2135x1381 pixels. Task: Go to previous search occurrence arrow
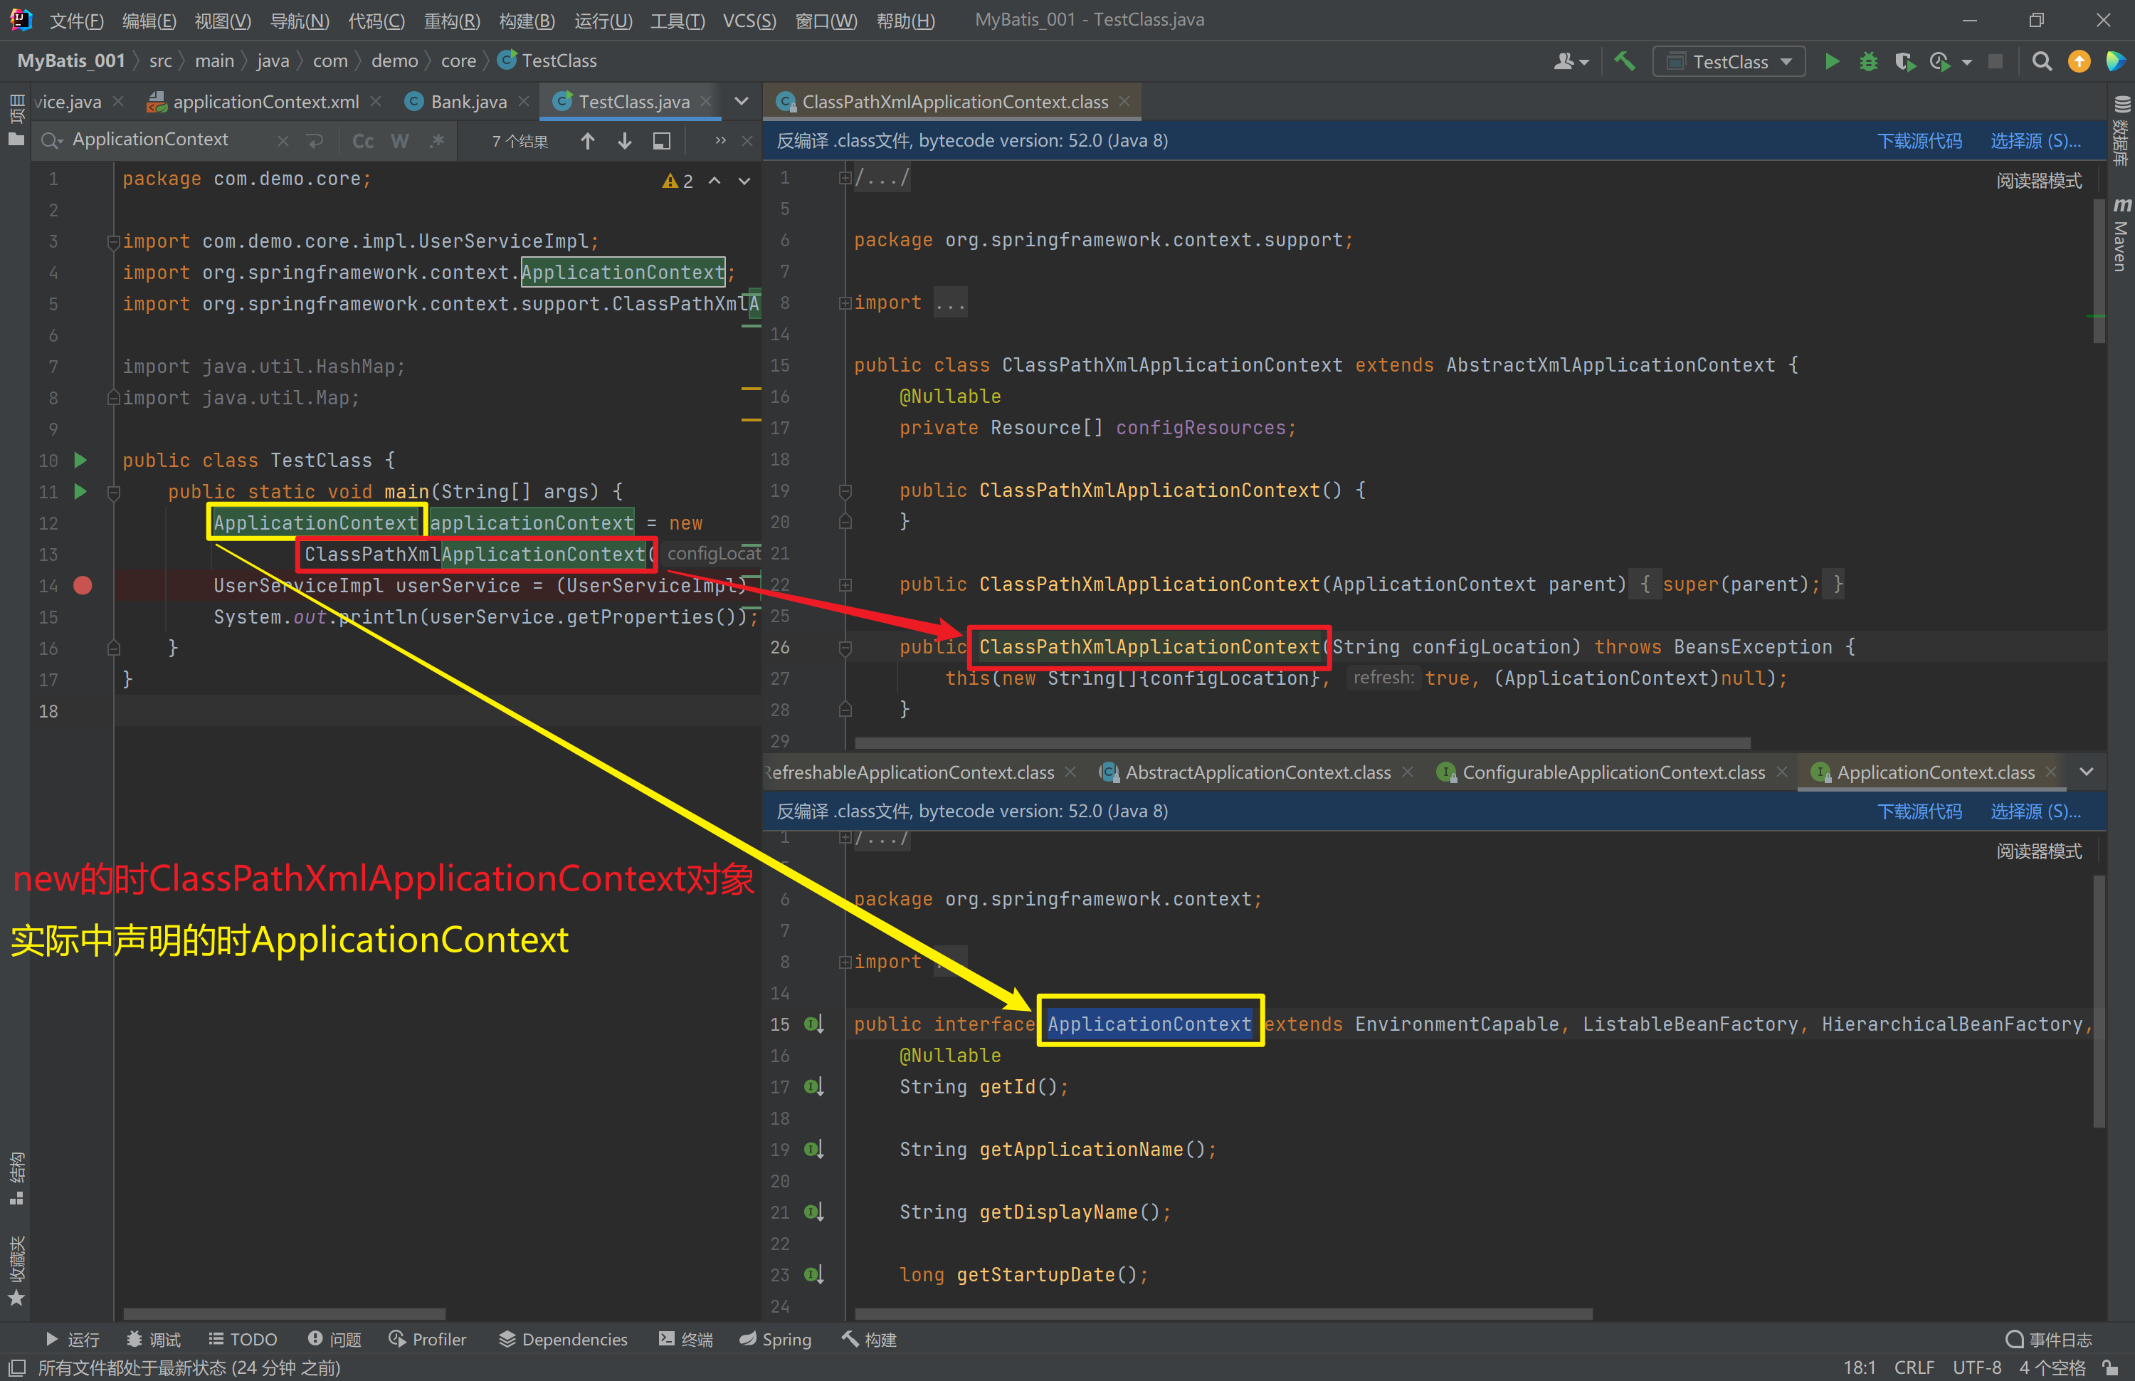point(588,141)
